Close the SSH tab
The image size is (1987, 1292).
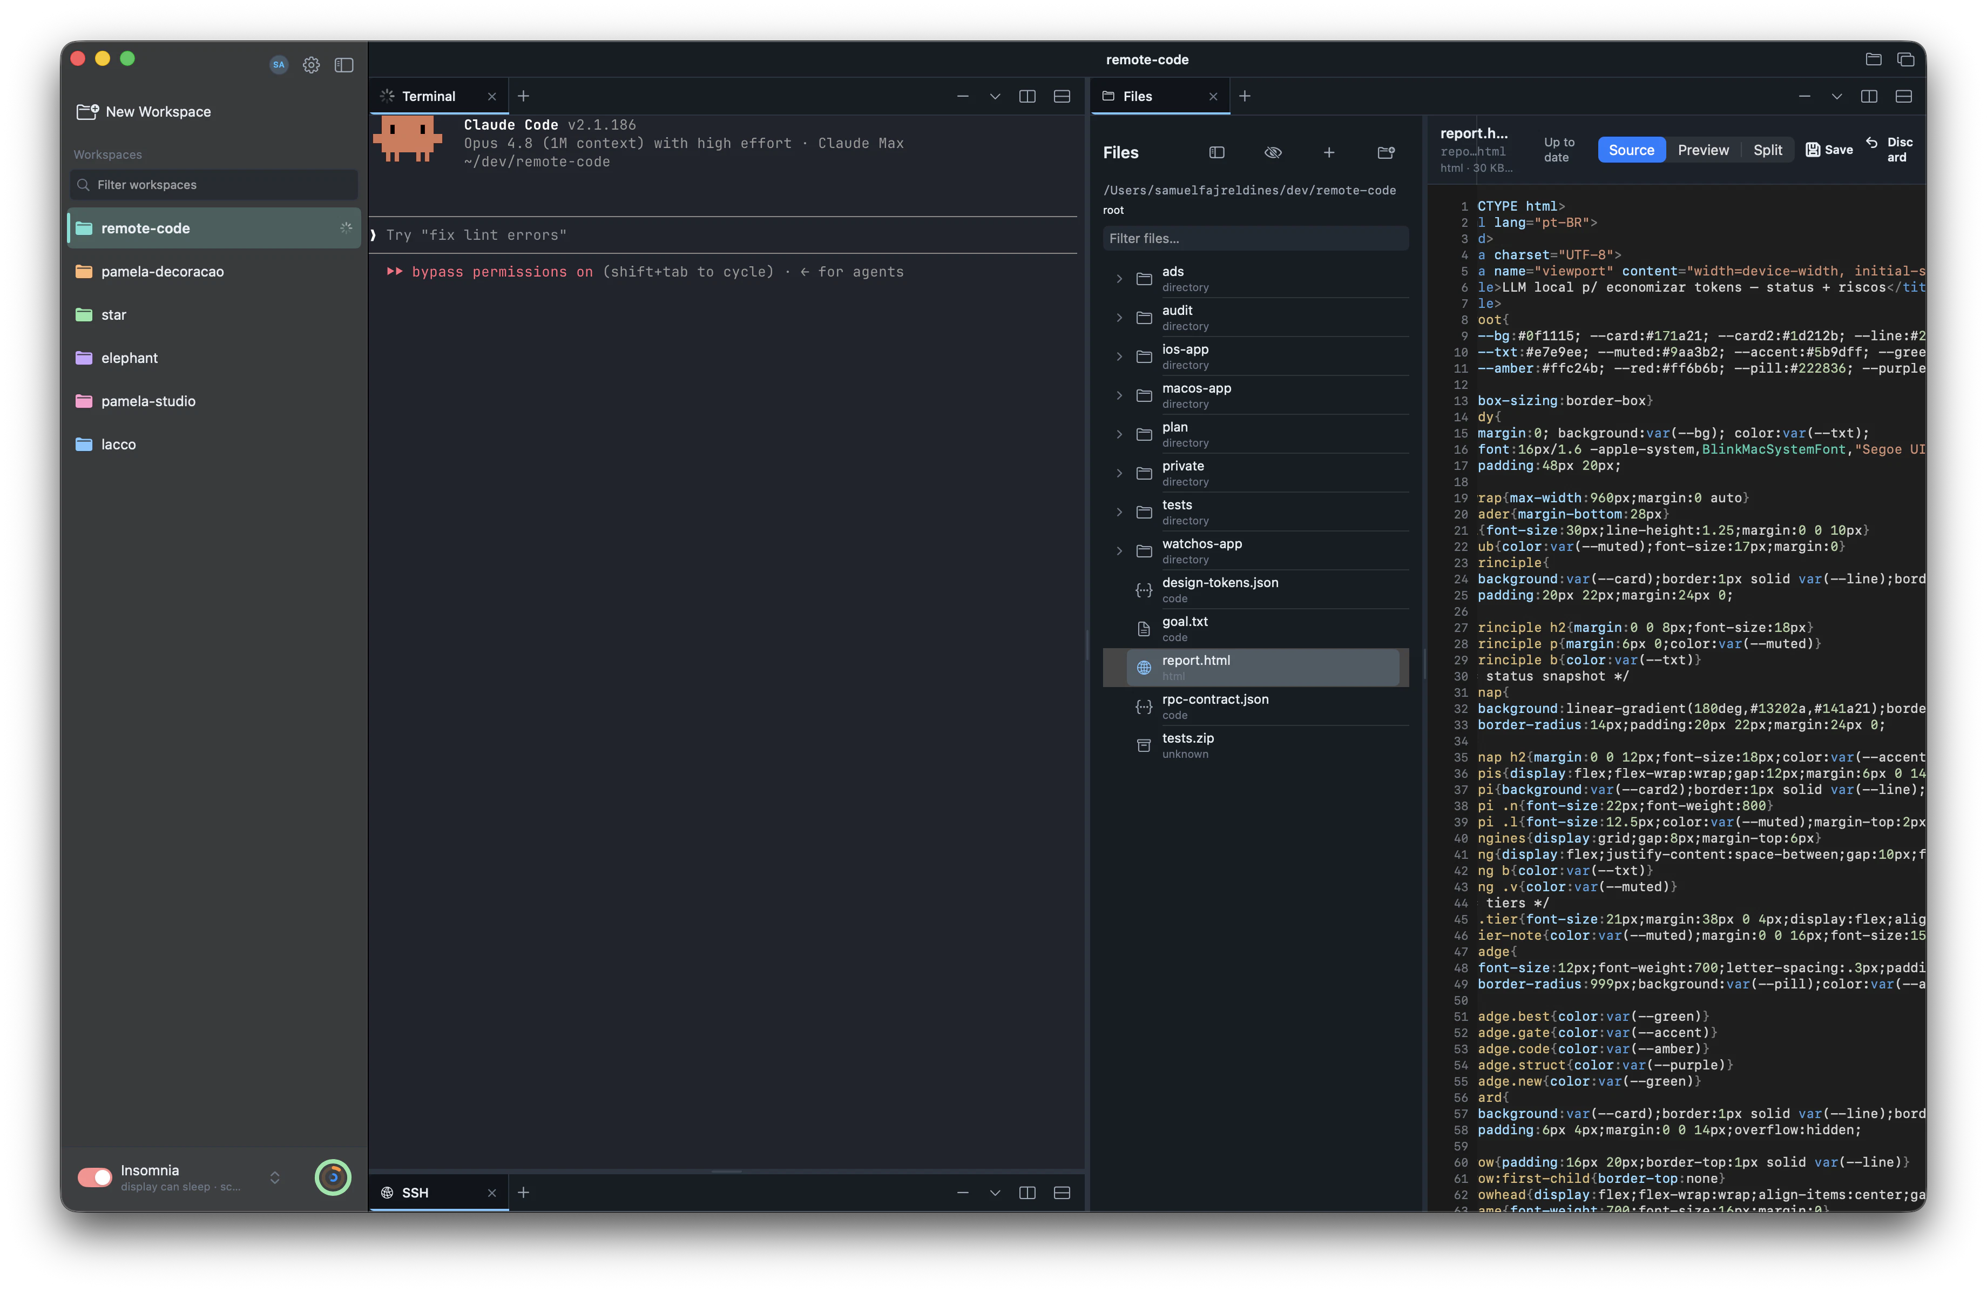(492, 1193)
